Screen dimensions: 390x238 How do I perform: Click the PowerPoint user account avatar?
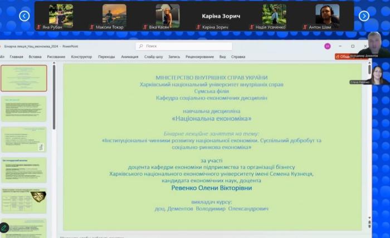(328, 46)
